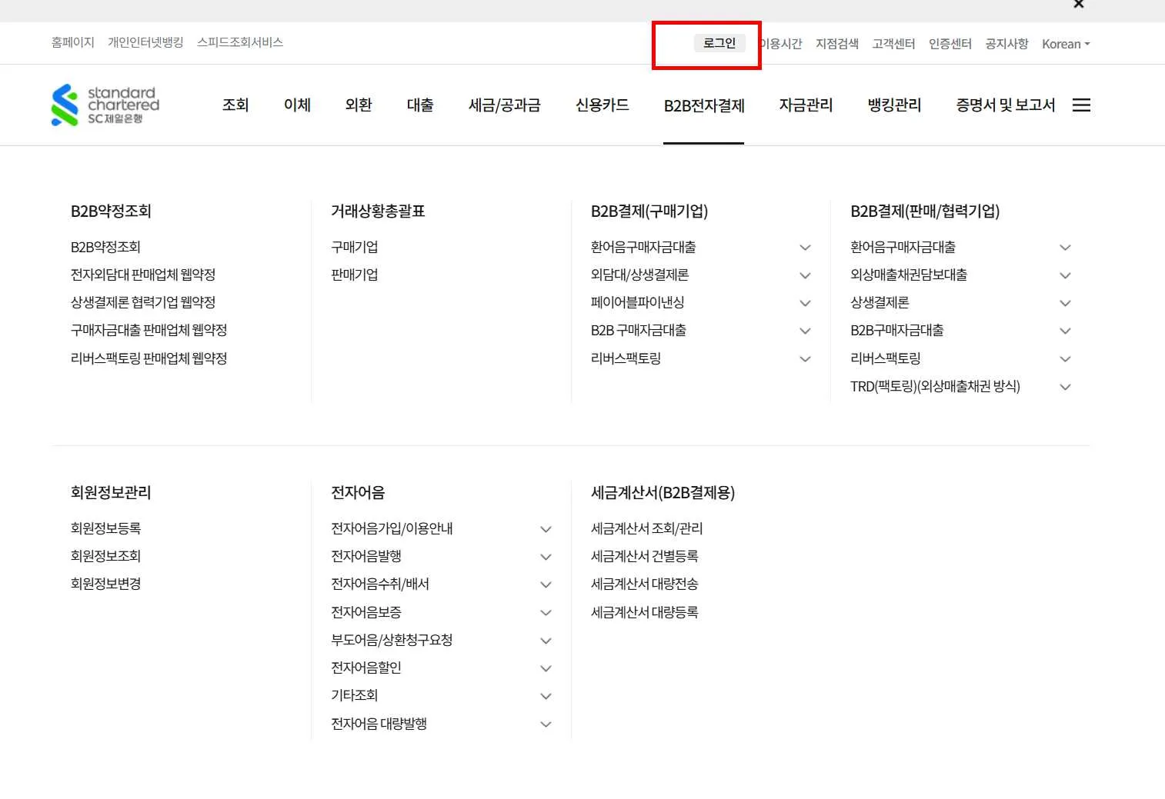Open 개인인터넷뱅킹 link

145,42
